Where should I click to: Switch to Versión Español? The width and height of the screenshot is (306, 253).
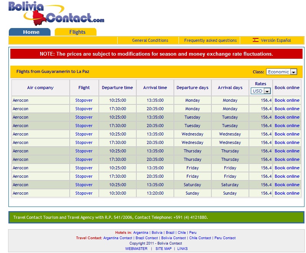(x=276, y=40)
